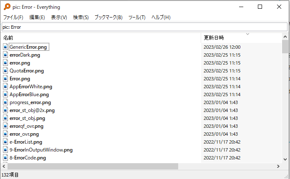Image resolution: width=290 pixels, height=179 pixels.
Task: Select the icon of the lowercase error.png row
Action: pos(5,63)
